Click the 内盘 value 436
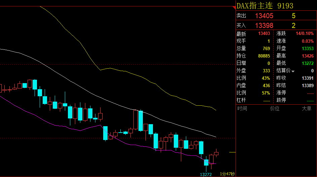This screenshot has height=177, width=317. [266, 85]
